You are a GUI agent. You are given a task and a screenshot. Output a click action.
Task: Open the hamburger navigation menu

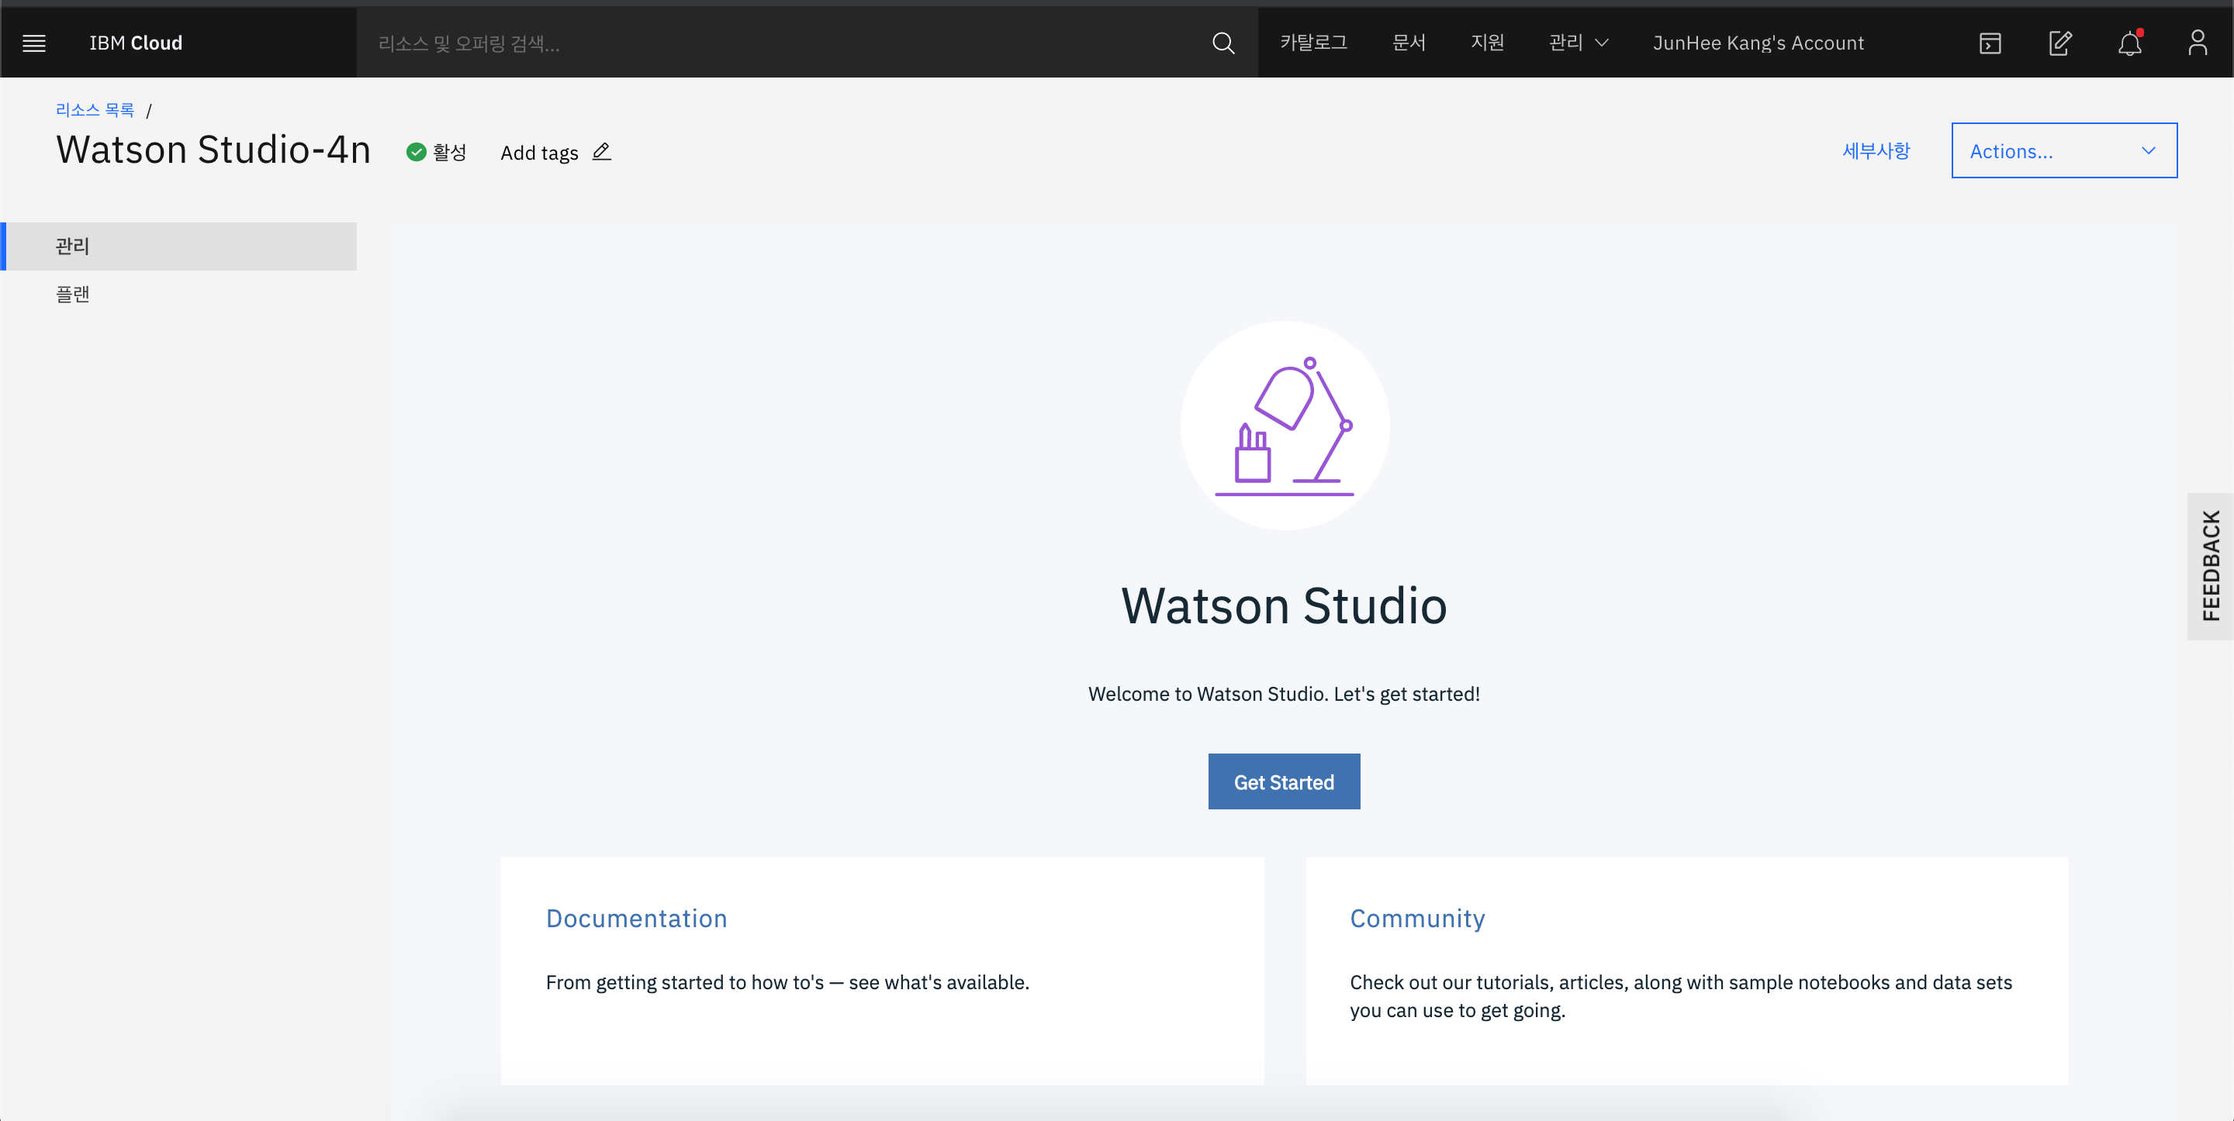(x=34, y=43)
